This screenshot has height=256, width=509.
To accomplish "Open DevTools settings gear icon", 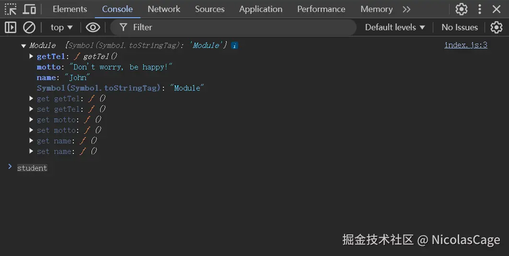I will 461,9.
